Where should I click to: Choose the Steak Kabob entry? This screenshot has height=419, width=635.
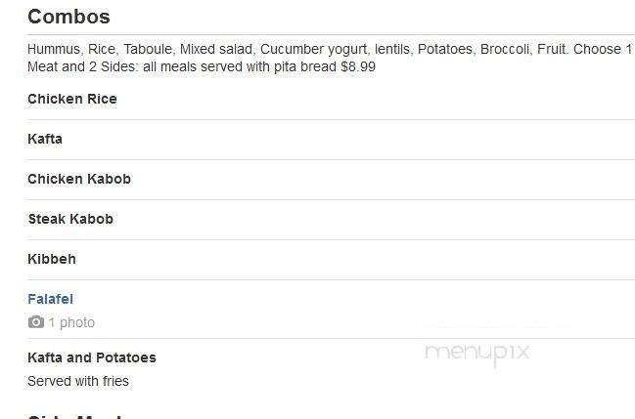[70, 219]
